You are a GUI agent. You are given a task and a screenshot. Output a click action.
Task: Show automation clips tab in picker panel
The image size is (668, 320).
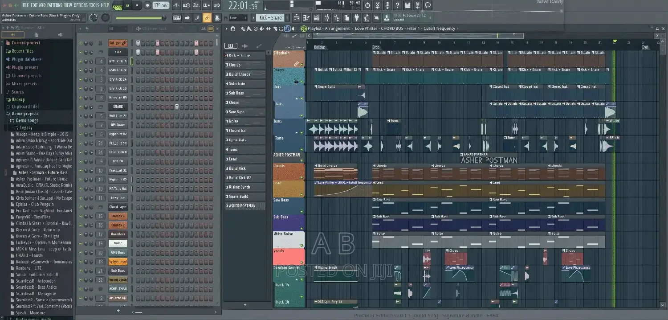259,46
